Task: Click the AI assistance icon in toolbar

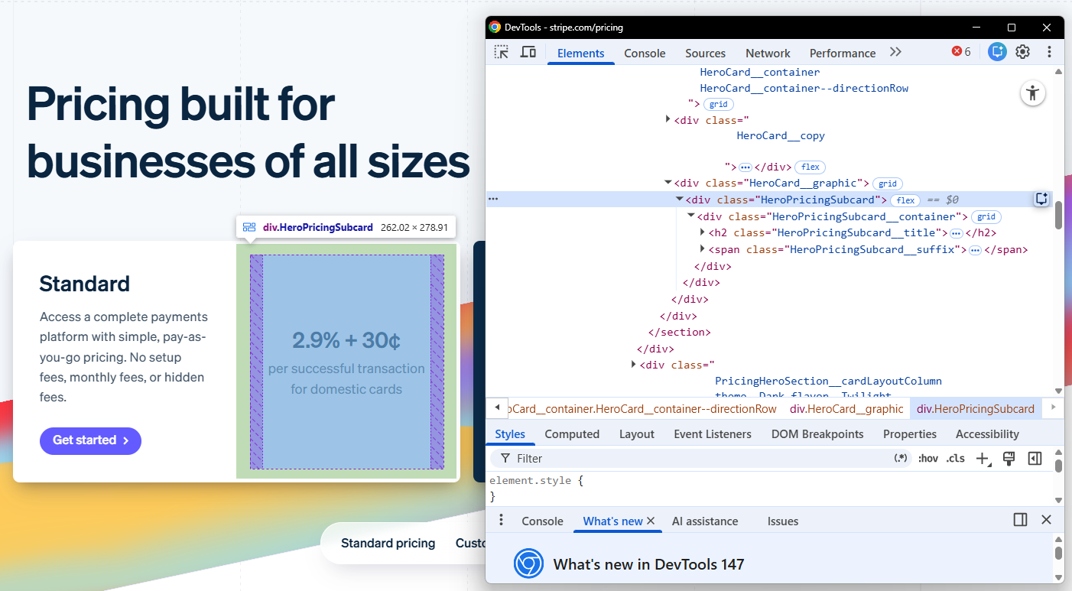Action: tap(996, 52)
